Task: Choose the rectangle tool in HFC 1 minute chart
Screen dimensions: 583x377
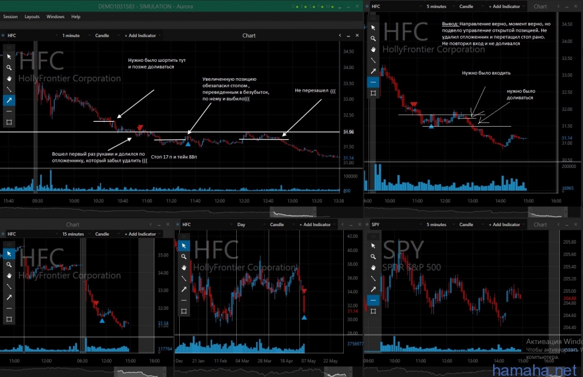Action: click(9, 122)
